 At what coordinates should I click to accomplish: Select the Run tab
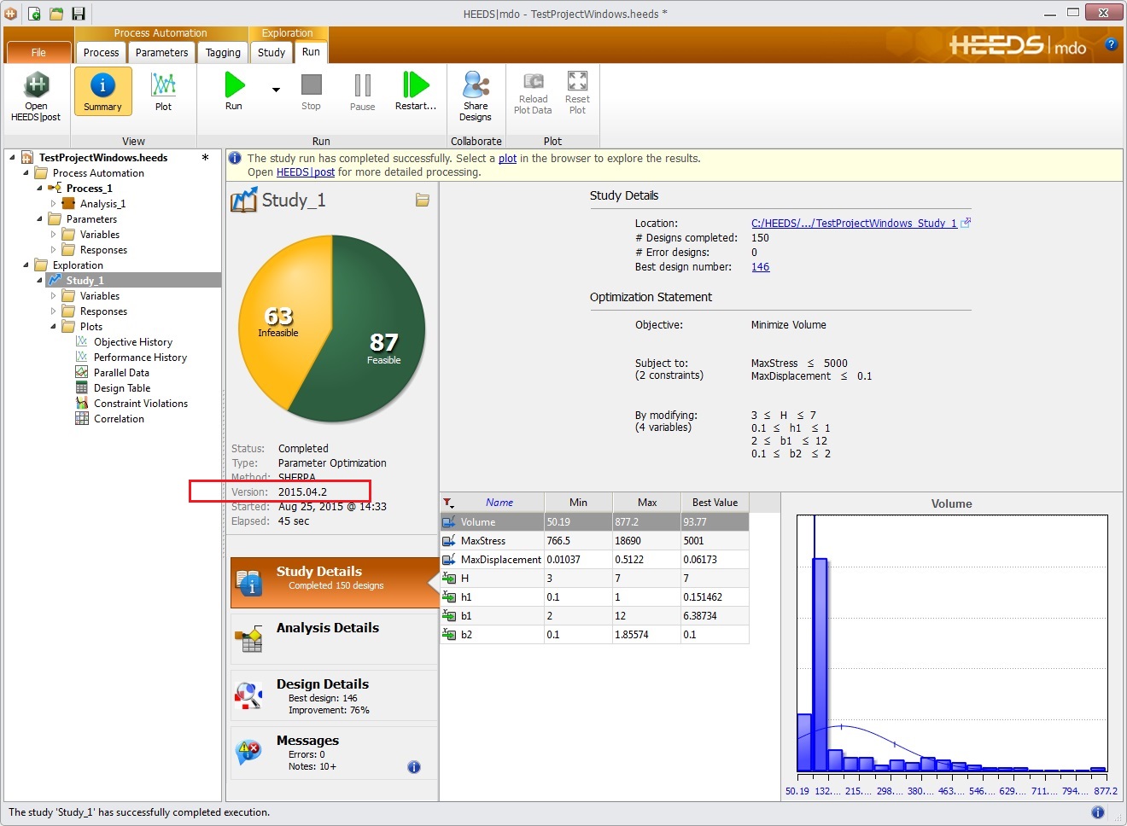click(x=311, y=52)
